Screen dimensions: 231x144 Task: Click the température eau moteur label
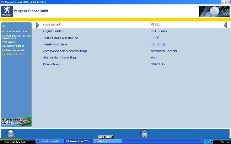click(60, 38)
